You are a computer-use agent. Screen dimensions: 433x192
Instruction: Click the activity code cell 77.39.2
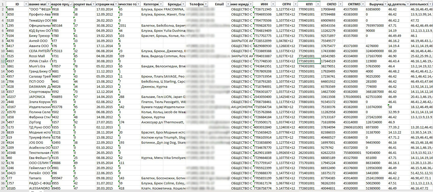[399, 127]
